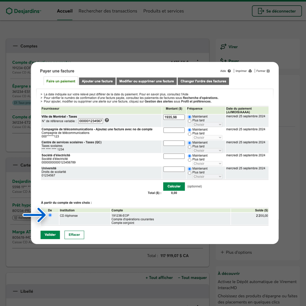Screen dimensions: 306x306
Task: Collapse the Comptes section minus icon
Action: pyautogui.click(x=16, y=46)
